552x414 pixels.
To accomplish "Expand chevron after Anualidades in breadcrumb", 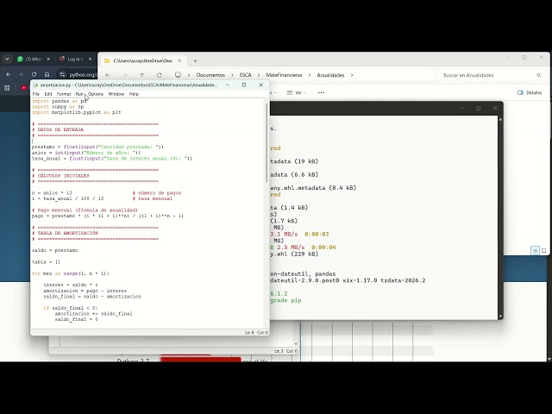I will coord(352,75).
